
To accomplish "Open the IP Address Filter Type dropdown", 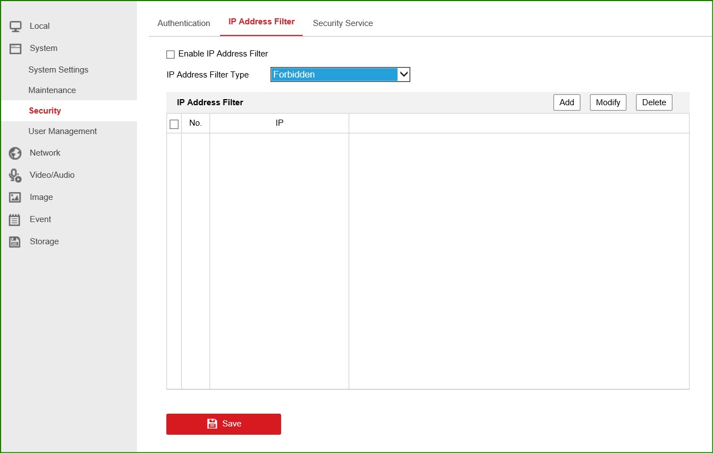I will click(x=340, y=75).
